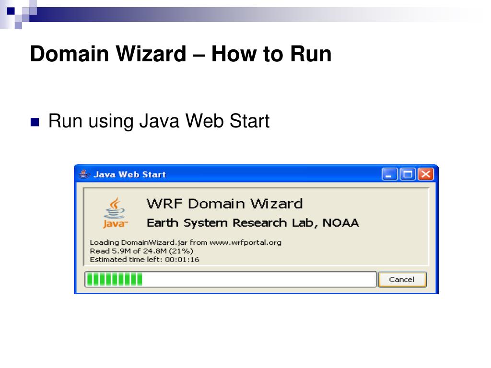Click the 'Run using Java Web Start' bullet text

[159, 121]
